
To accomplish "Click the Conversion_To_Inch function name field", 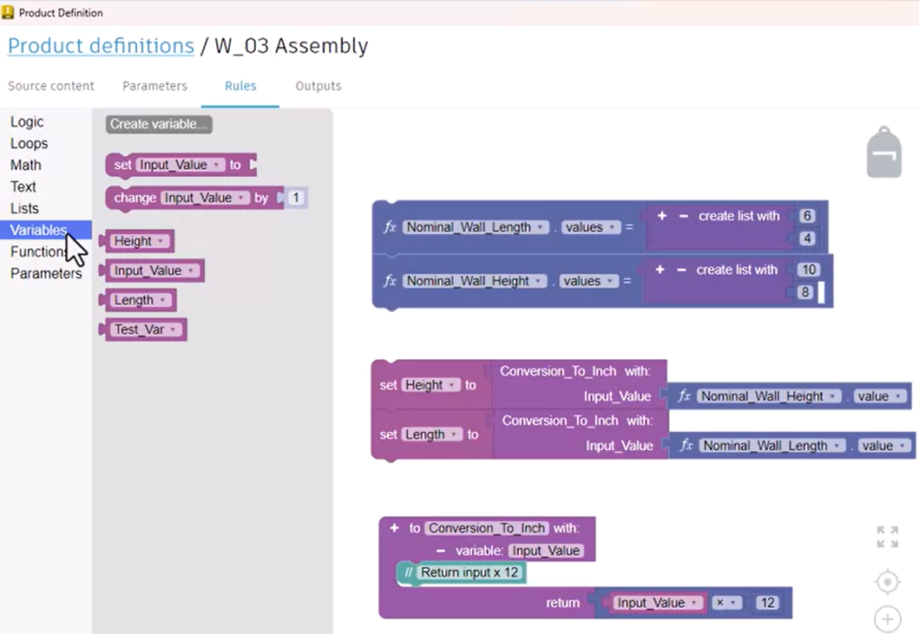I will pos(487,528).
